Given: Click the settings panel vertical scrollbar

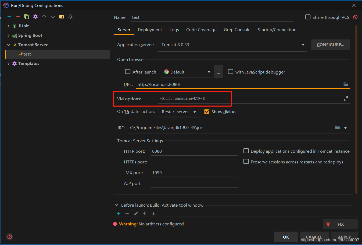Looking at the screenshot, I should [x=356, y=109].
